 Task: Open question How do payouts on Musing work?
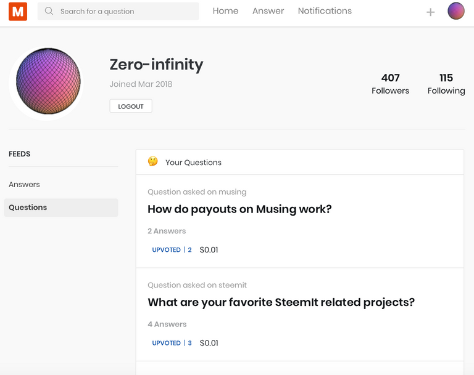coord(239,209)
